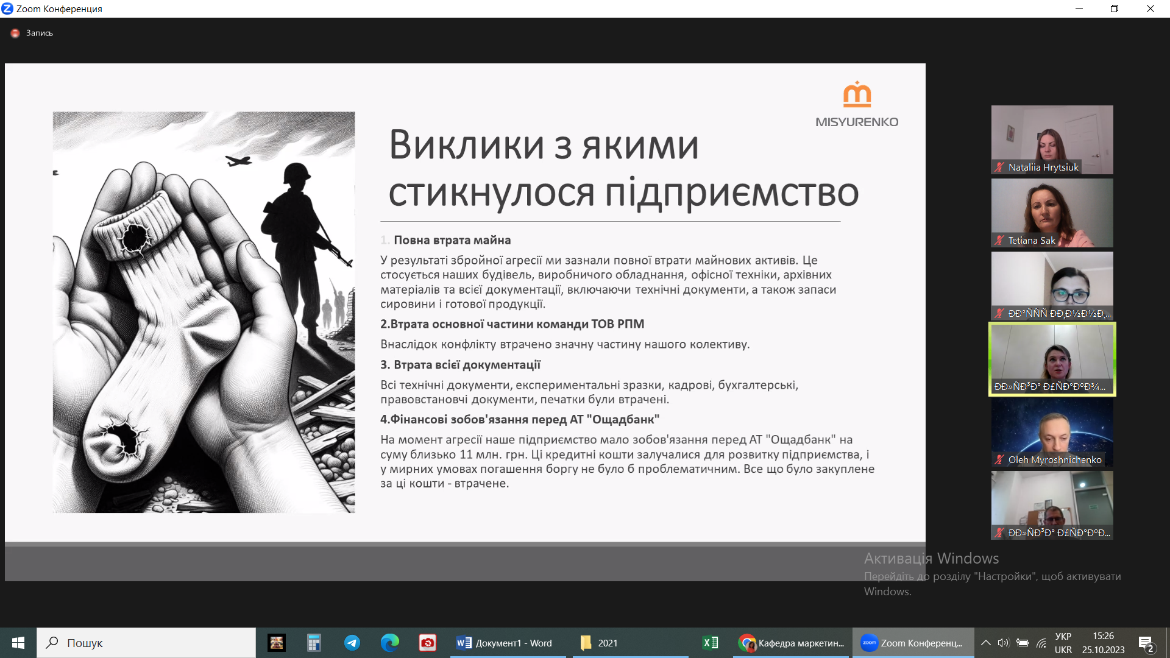Open Excel from the taskbar

709,643
